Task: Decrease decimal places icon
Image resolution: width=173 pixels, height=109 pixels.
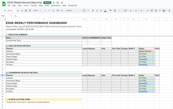Action: [53, 11]
